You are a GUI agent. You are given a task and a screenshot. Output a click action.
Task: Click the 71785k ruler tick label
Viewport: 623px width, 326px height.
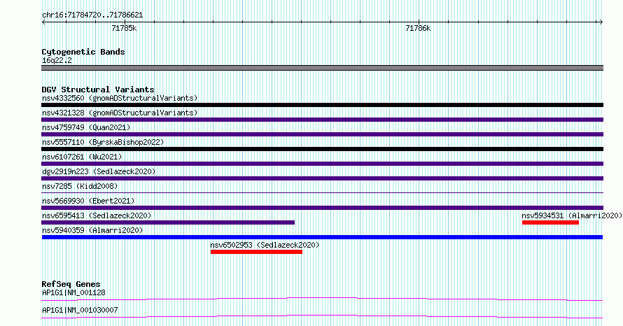coord(124,28)
